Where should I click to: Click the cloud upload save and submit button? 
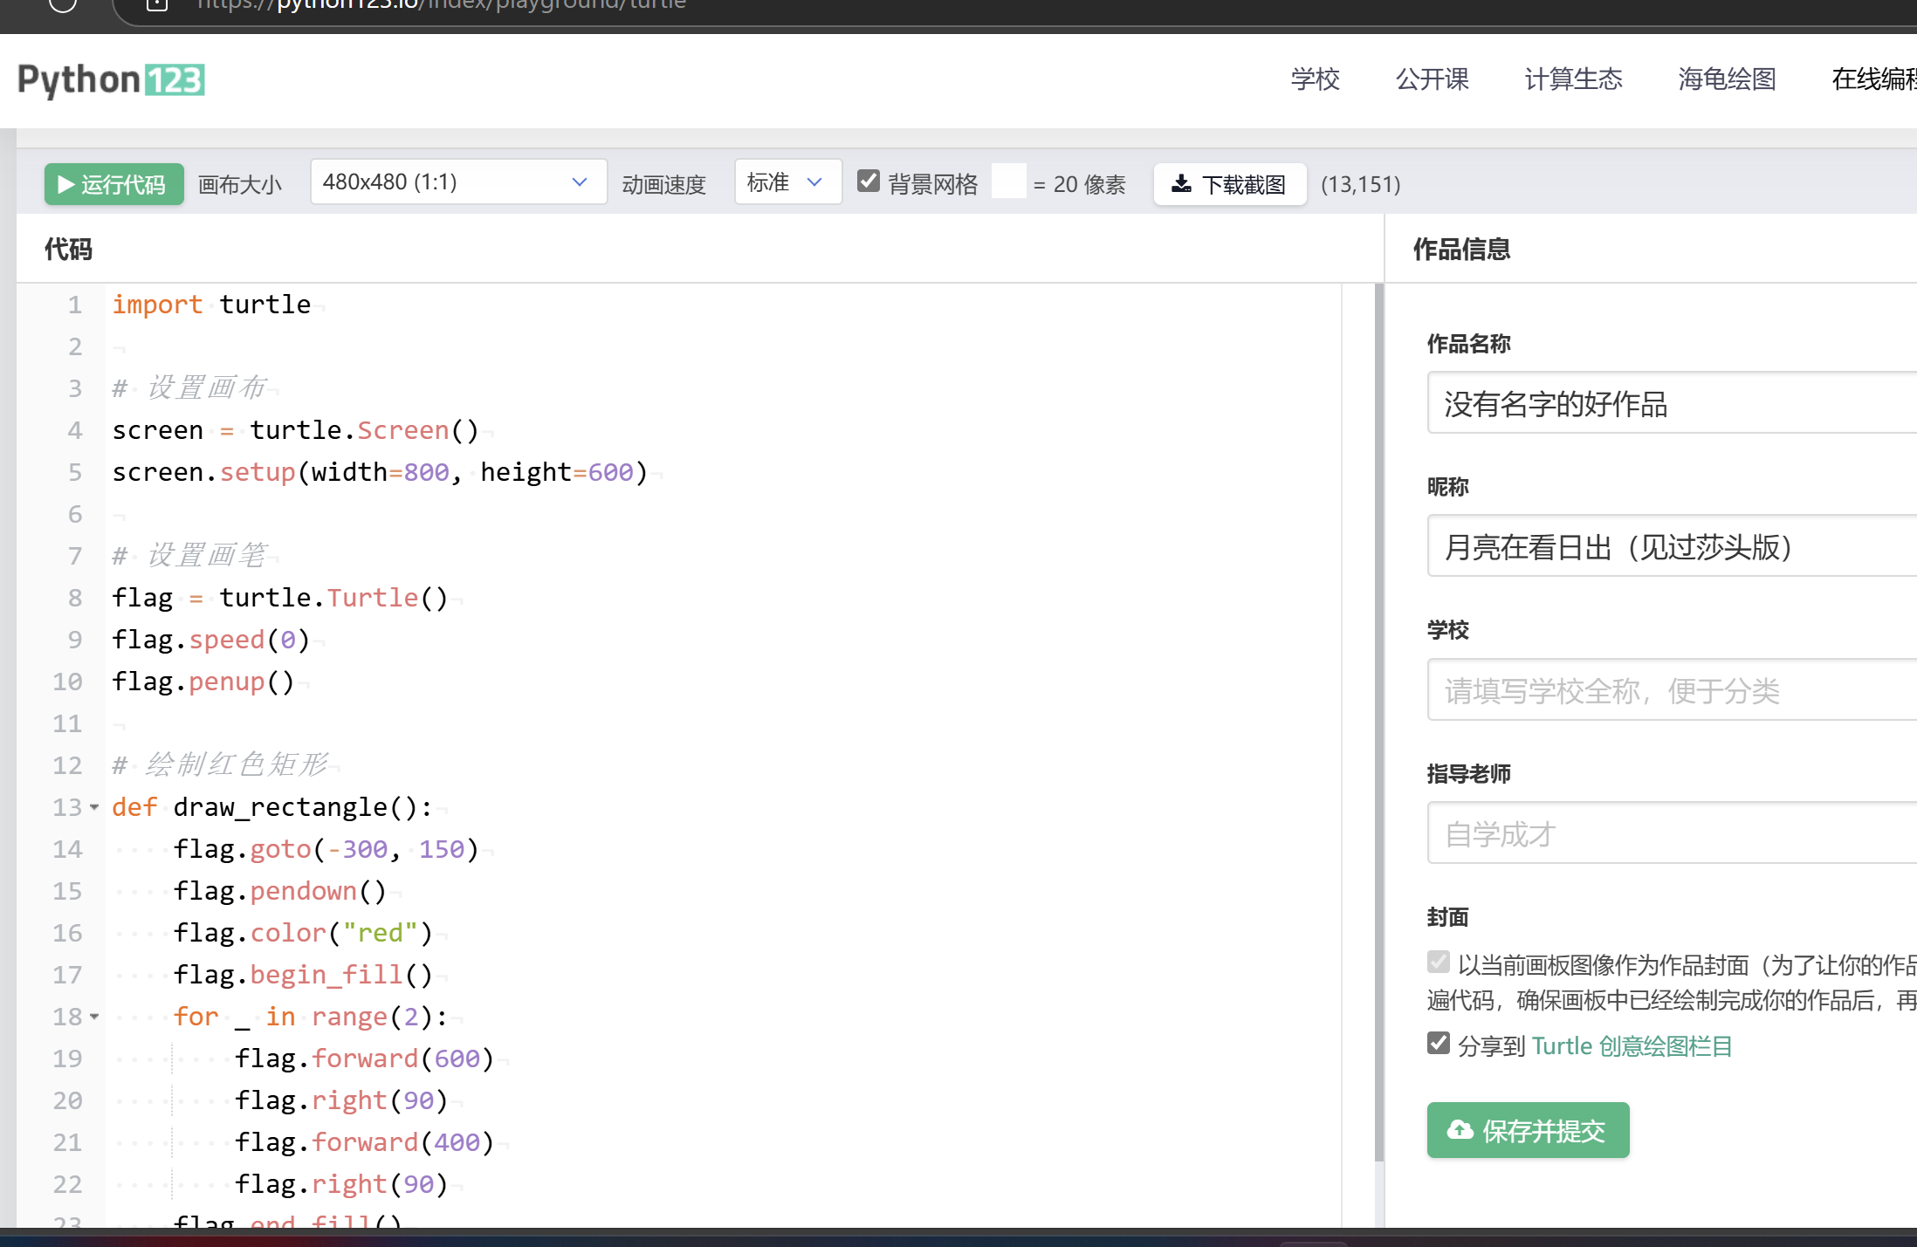pyautogui.click(x=1528, y=1131)
